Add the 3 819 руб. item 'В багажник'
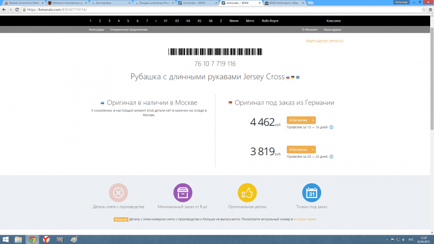Viewport: 434px width, 244px height. tap(298, 150)
